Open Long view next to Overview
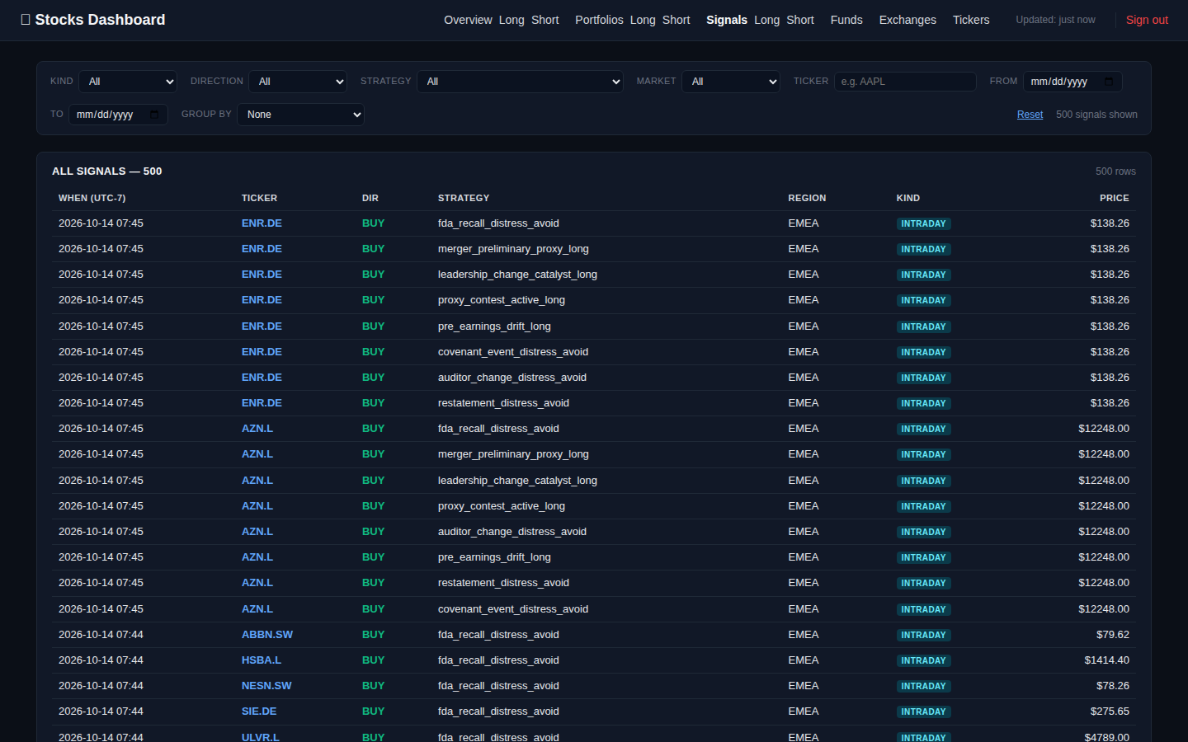The image size is (1188, 742). pyautogui.click(x=511, y=20)
